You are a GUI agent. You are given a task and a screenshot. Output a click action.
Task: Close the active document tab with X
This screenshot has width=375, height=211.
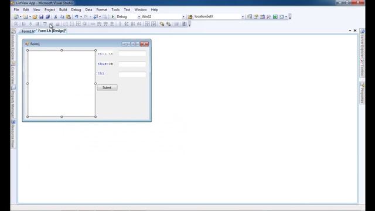click(355, 30)
